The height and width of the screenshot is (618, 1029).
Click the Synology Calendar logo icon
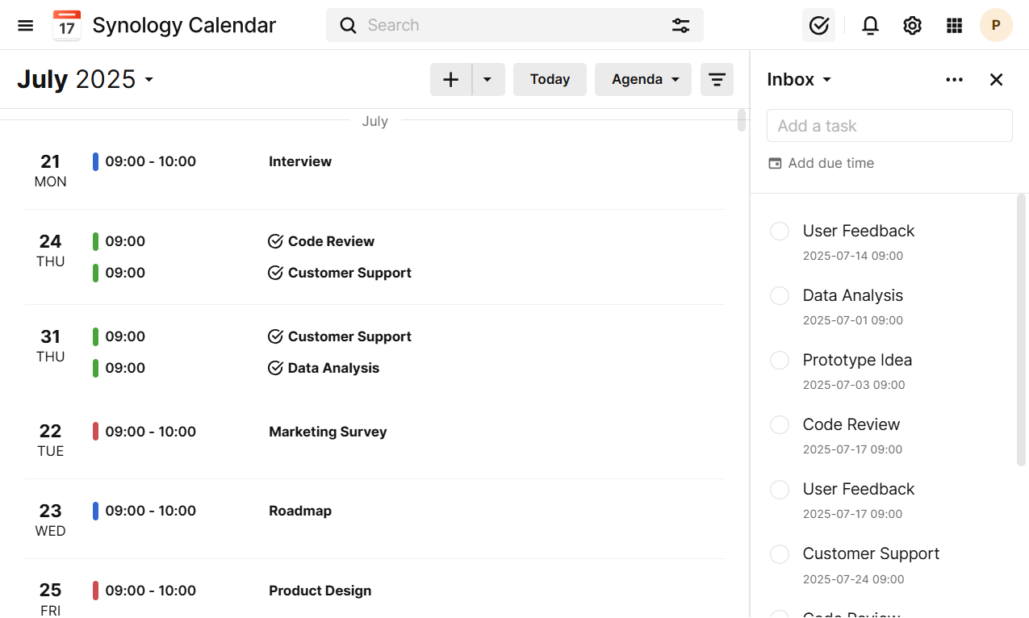coord(67,25)
